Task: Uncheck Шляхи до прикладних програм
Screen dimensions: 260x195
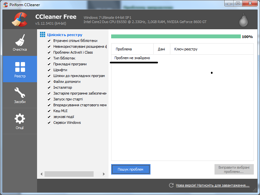Action: [49, 76]
